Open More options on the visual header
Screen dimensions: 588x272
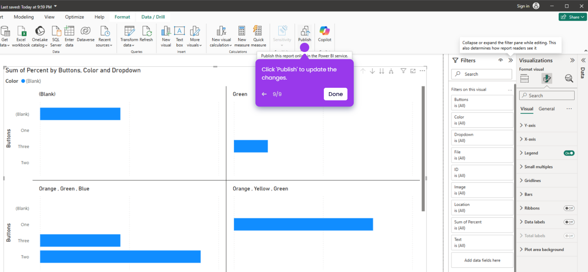pos(422,71)
